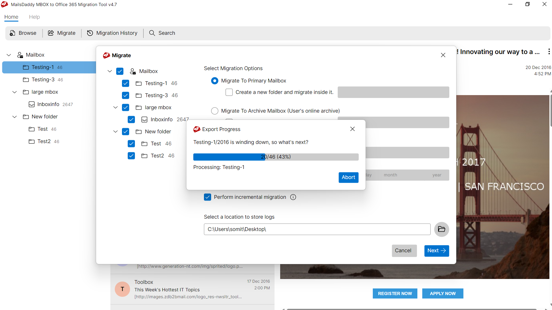Open the Help tab
Viewport: 552px width, 310px height.
click(34, 17)
